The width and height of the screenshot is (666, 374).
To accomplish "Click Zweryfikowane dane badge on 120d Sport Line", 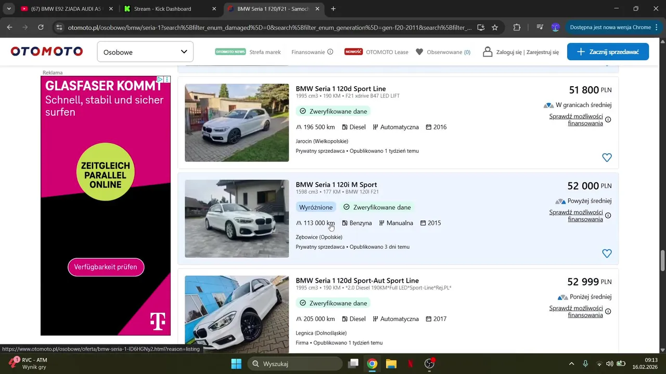I will 333,111.
